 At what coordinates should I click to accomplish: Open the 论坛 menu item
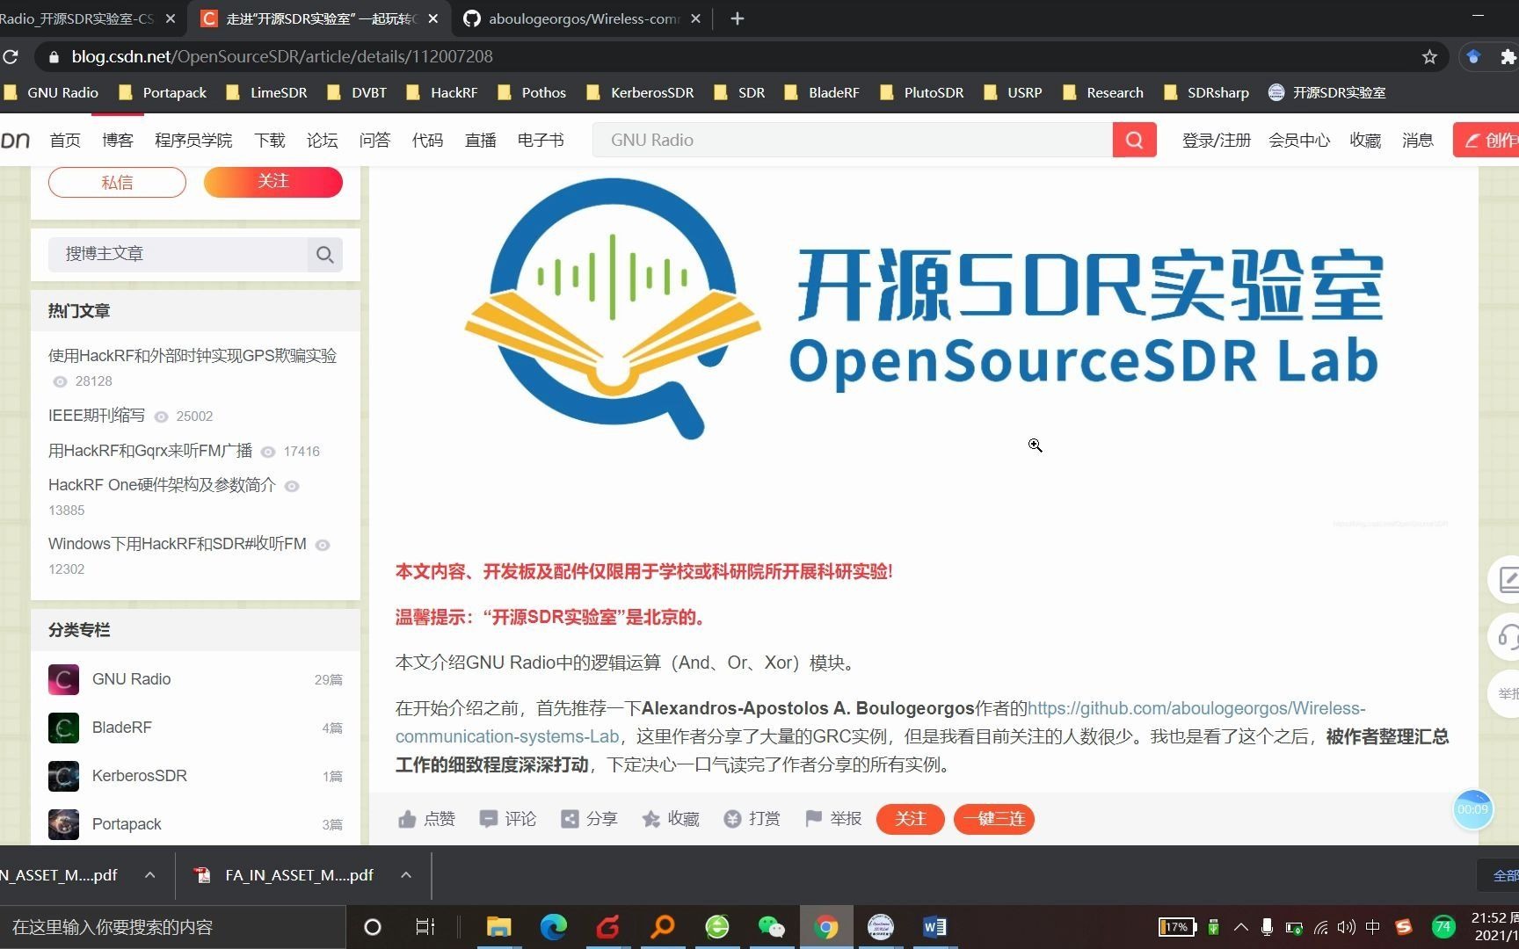pos(323,140)
